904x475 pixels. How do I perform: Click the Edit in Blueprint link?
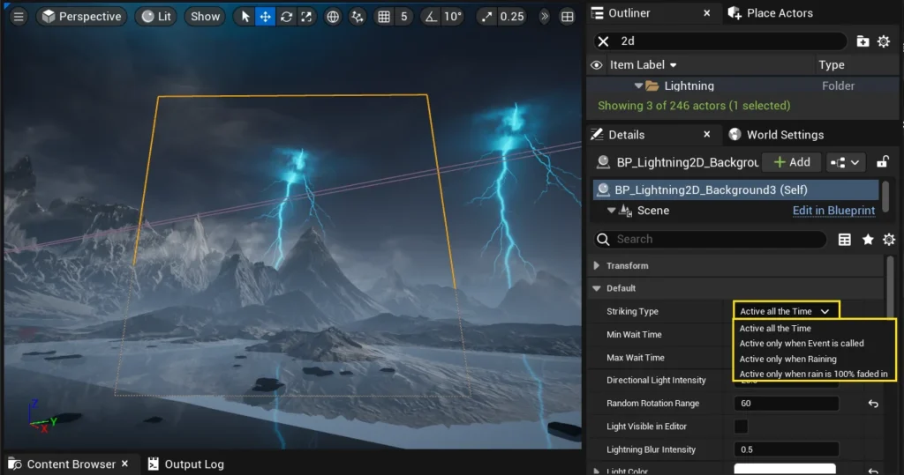[833, 211]
